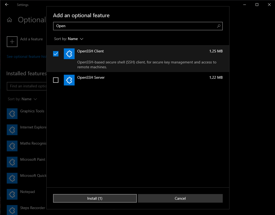Click the Notepad feature icon

(x=12, y=194)
